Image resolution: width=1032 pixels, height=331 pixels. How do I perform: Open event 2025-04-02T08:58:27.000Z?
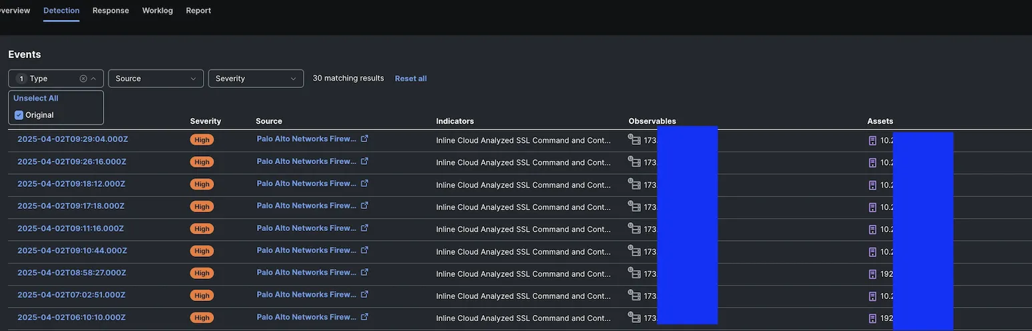(x=73, y=272)
